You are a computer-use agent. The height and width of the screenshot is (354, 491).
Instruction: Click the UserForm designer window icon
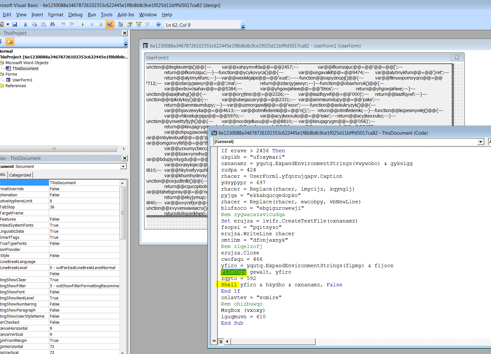tap(145, 46)
